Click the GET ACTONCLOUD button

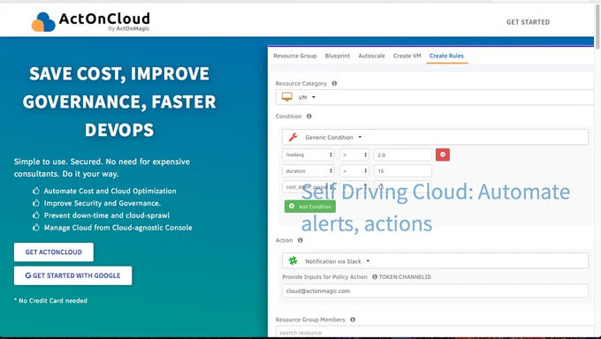pos(54,252)
